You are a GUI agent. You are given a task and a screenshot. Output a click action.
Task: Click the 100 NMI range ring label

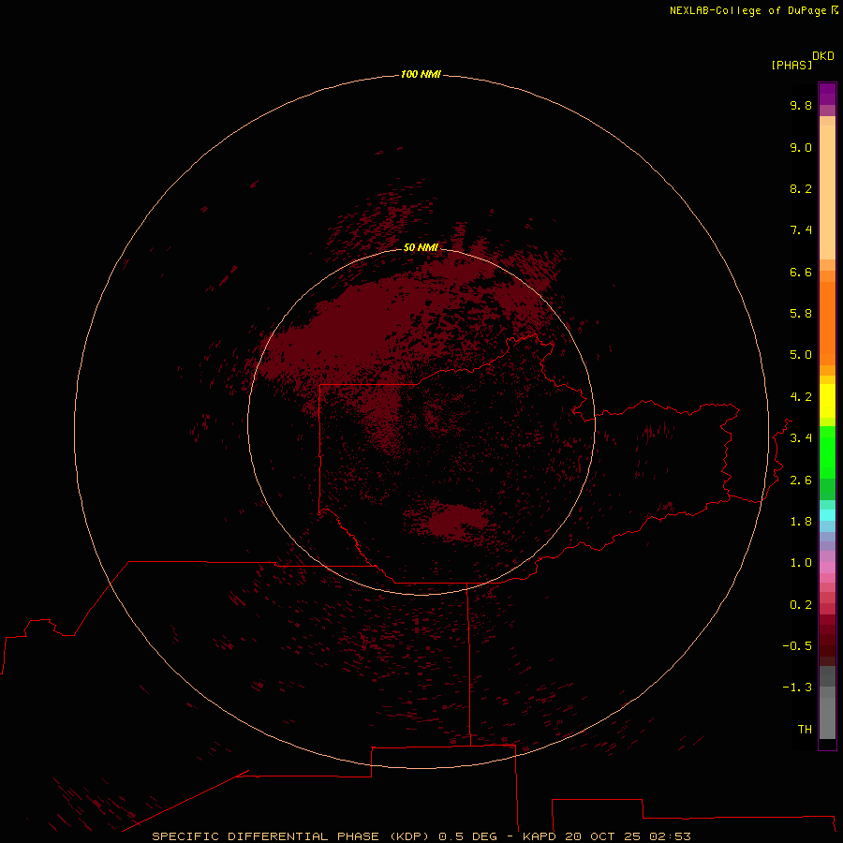421,74
